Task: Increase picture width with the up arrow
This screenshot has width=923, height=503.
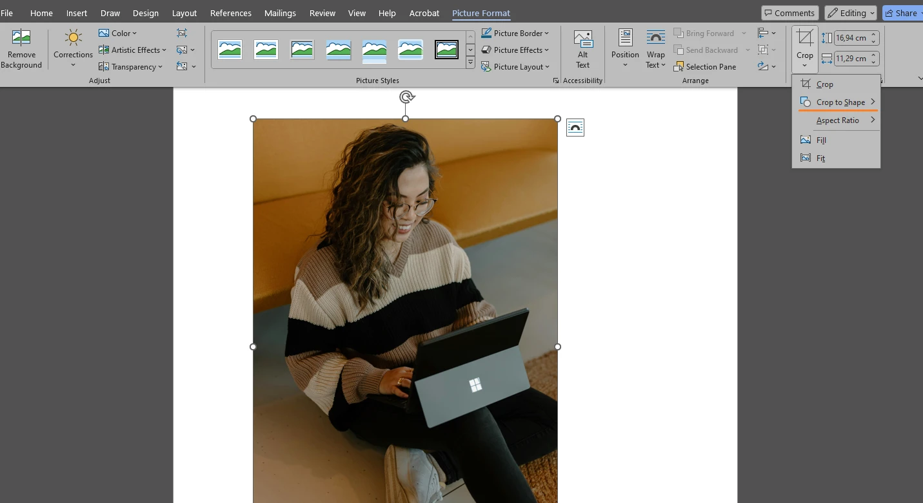Action: coord(873,55)
